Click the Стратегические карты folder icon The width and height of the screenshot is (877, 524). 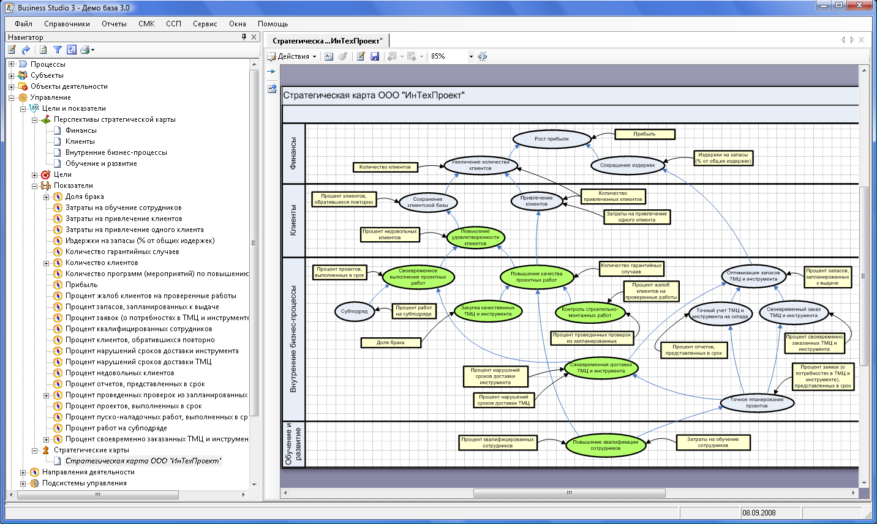click(45, 450)
